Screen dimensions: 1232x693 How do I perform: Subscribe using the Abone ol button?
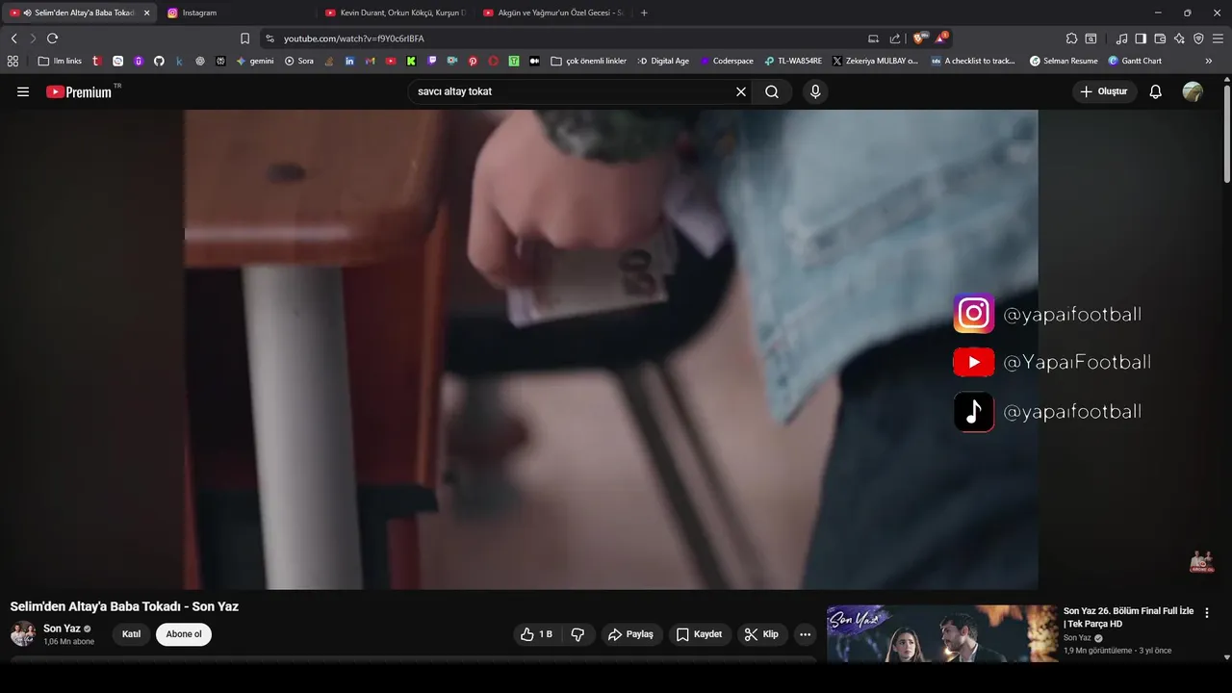[184, 634]
